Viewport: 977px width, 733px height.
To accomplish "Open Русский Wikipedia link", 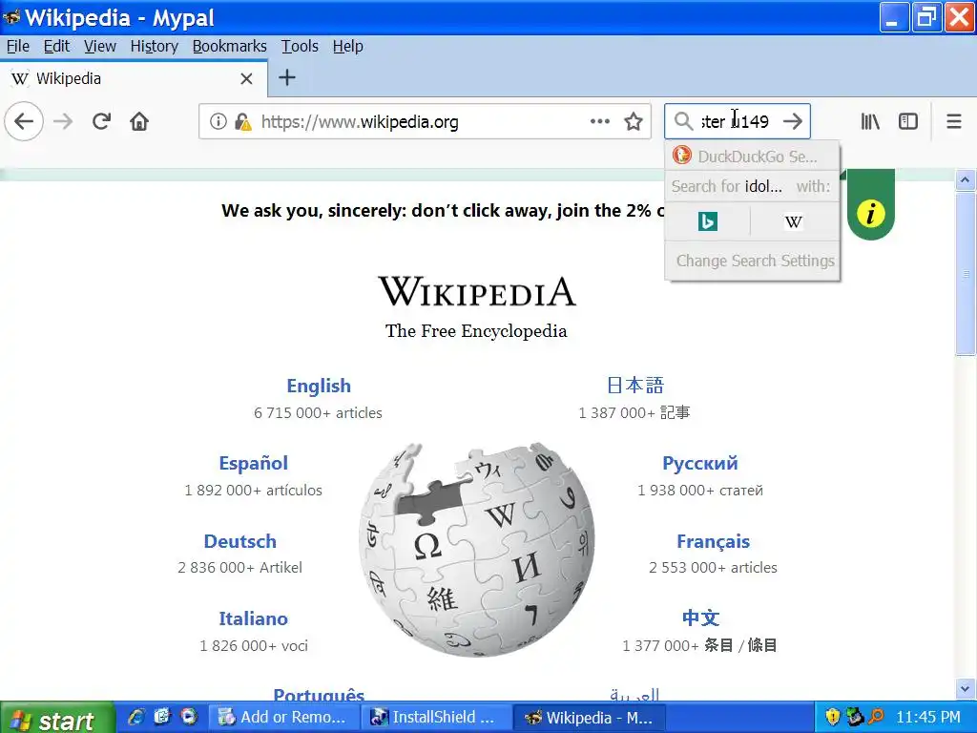I will tap(699, 463).
